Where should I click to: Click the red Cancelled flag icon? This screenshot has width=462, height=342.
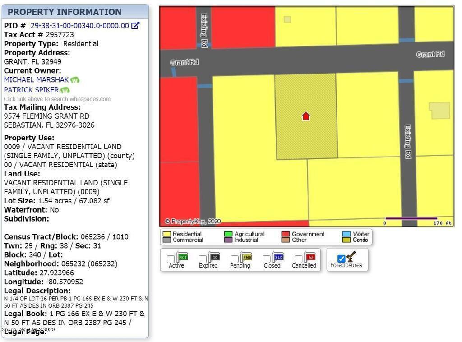click(x=310, y=257)
